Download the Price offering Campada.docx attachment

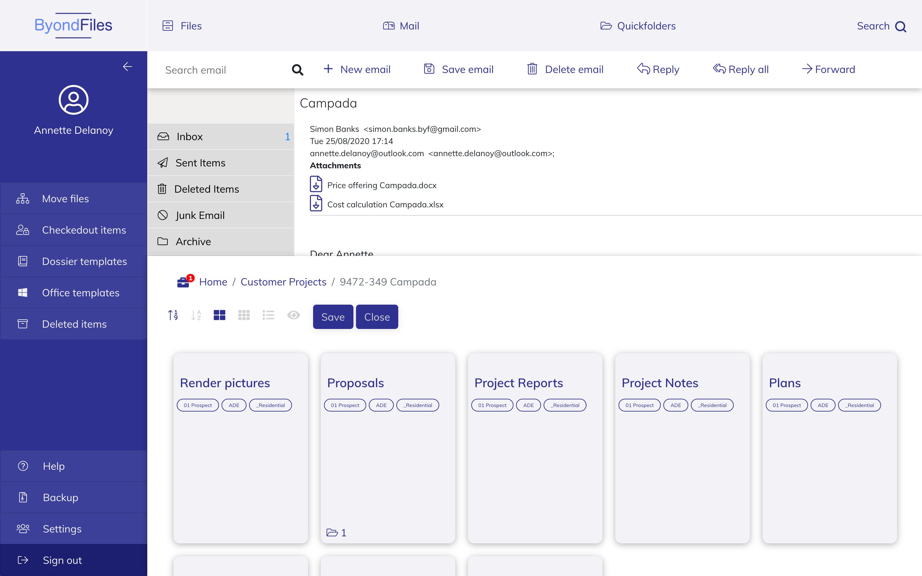point(316,184)
